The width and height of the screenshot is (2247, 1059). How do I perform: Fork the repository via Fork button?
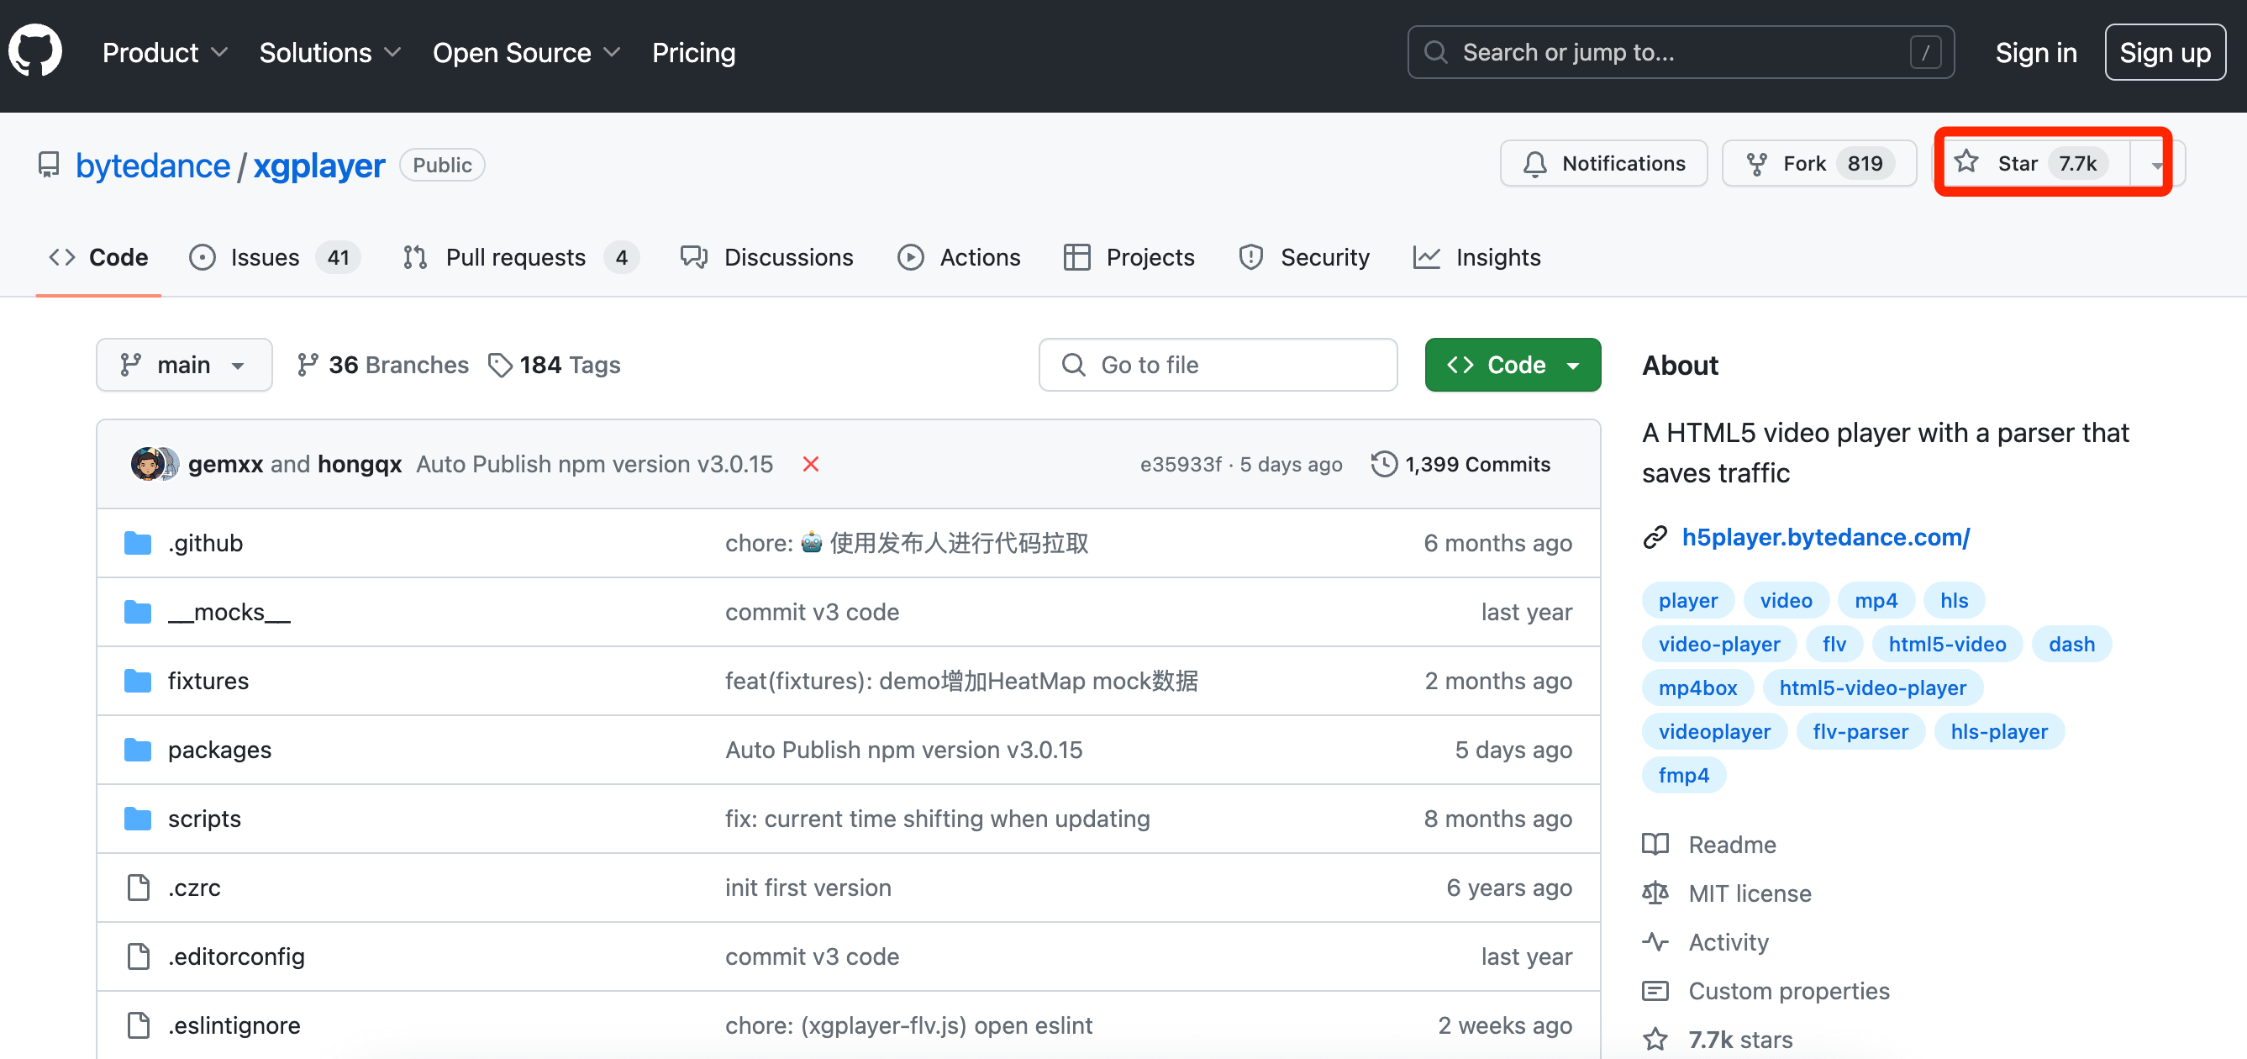tap(1818, 163)
